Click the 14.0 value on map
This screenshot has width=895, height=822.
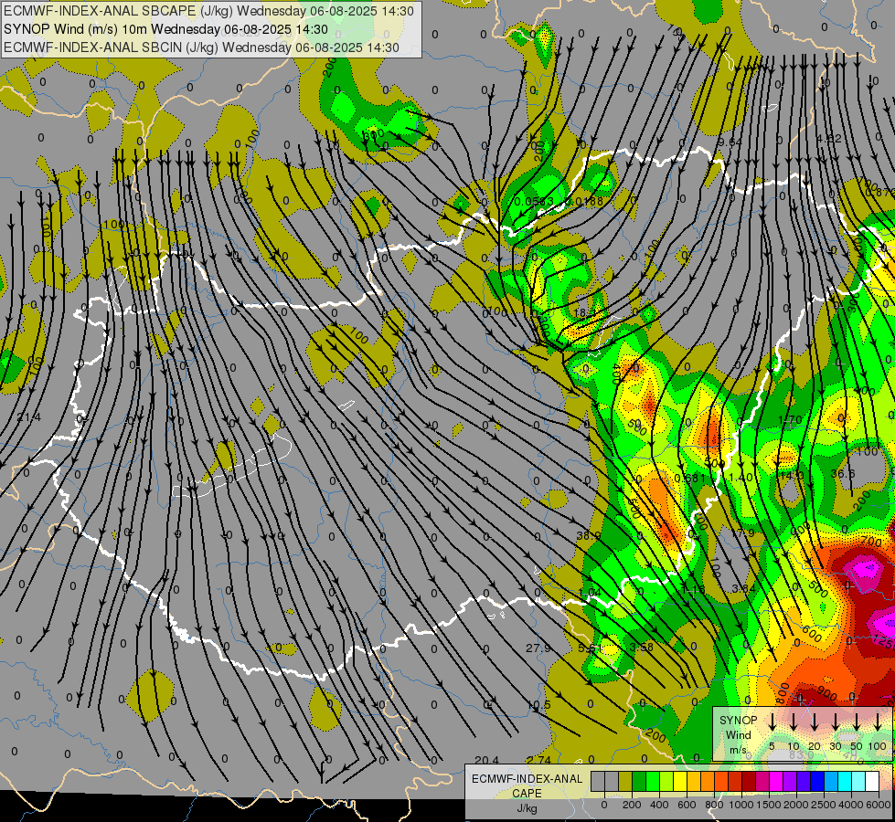(792, 475)
